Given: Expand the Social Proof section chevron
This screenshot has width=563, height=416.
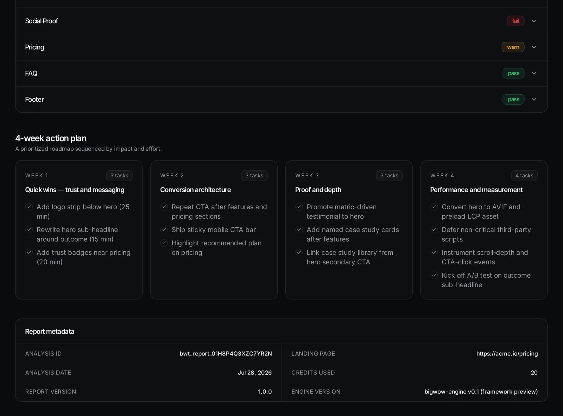Looking at the screenshot, I should 534,21.
